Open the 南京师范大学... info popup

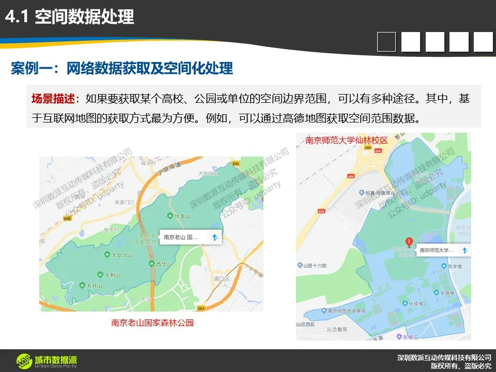pos(443,250)
